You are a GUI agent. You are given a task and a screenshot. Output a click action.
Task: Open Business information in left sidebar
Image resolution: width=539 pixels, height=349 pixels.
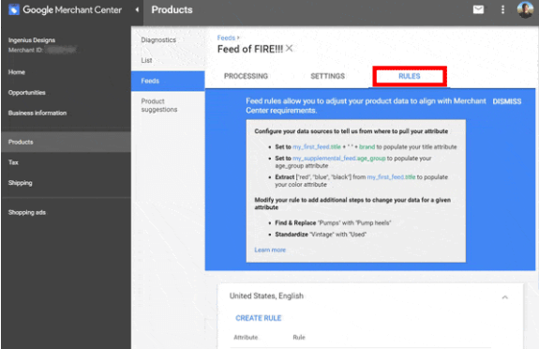(37, 113)
